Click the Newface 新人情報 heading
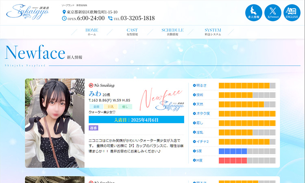Viewport: 305px width, 183px height. click(x=44, y=52)
